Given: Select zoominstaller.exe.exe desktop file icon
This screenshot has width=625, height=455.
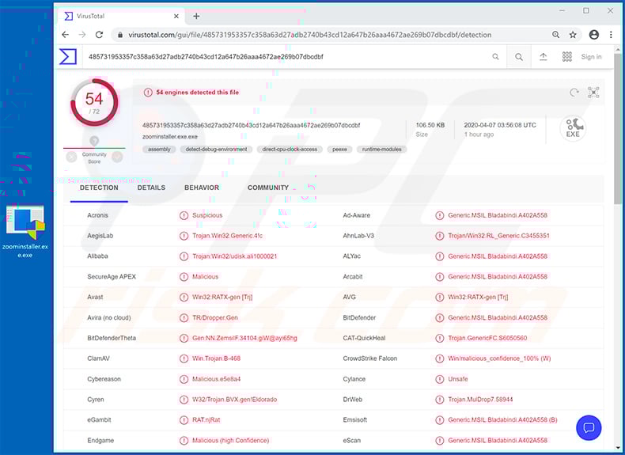Looking at the screenshot, I should [25, 232].
